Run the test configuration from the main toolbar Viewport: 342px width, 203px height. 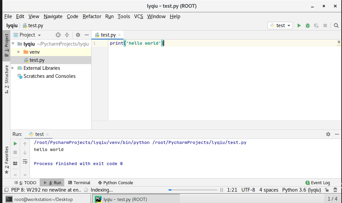pyautogui.click(x=299, y=26)
